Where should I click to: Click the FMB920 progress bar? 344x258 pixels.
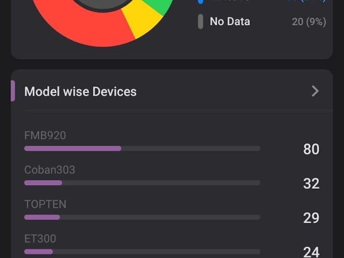tap(142, 149)
